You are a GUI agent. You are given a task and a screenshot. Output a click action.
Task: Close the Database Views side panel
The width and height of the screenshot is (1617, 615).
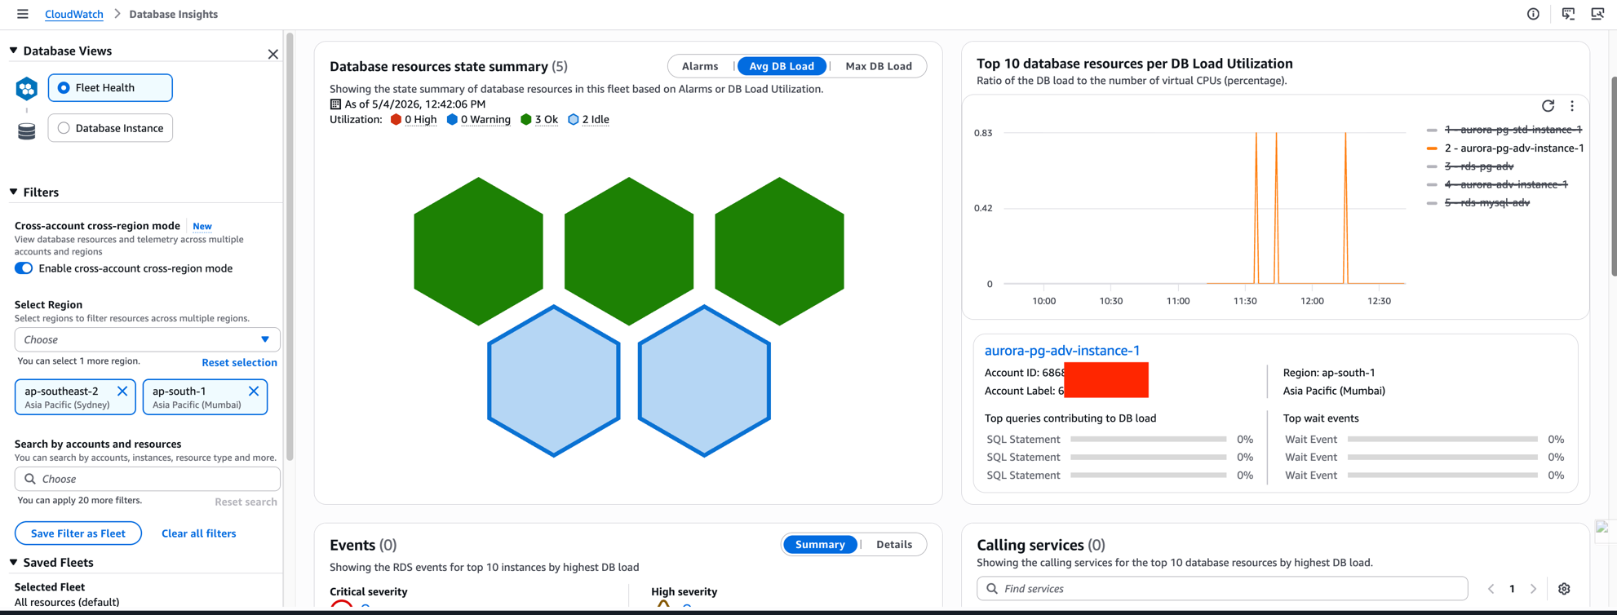273,54
